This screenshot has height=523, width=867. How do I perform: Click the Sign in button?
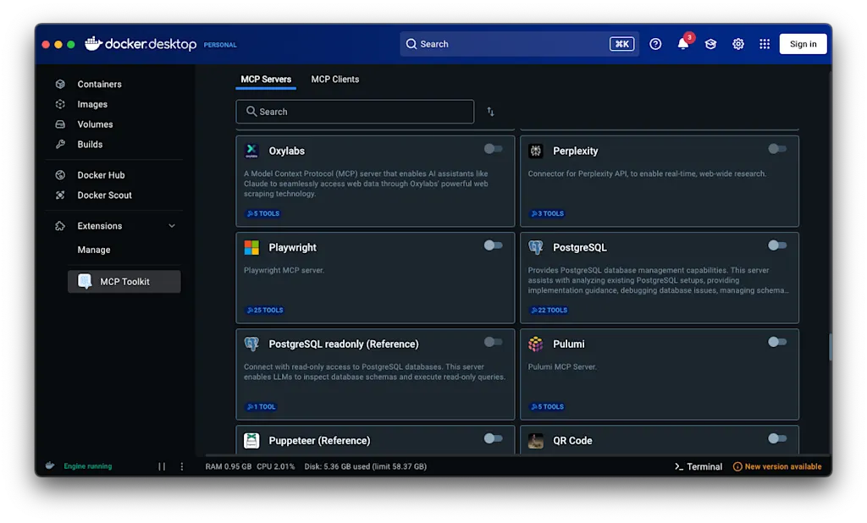(x=803, y=44)
